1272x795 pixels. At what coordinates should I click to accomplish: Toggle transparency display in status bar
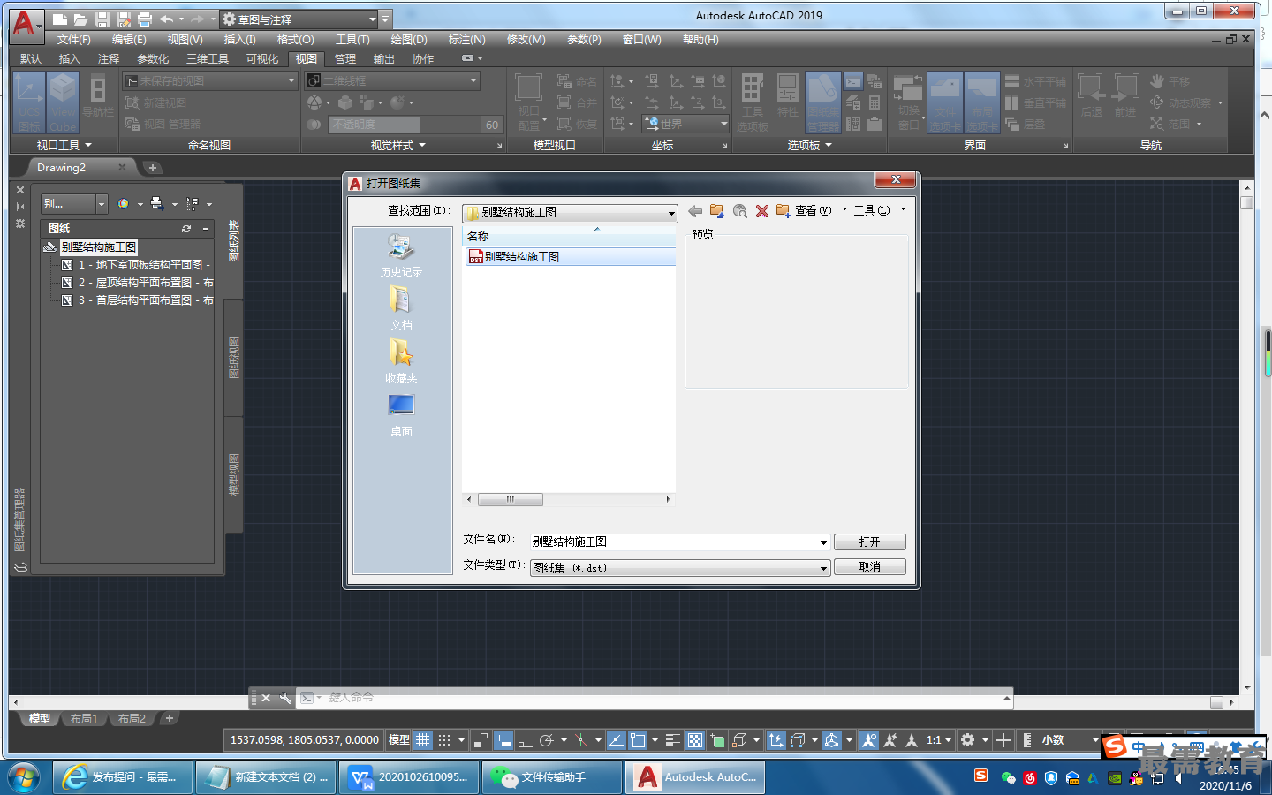pos(695,740)
